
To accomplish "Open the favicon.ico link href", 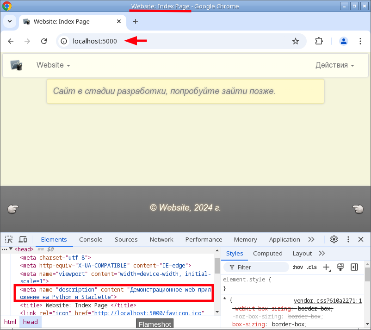I will [x=149, y=313].
